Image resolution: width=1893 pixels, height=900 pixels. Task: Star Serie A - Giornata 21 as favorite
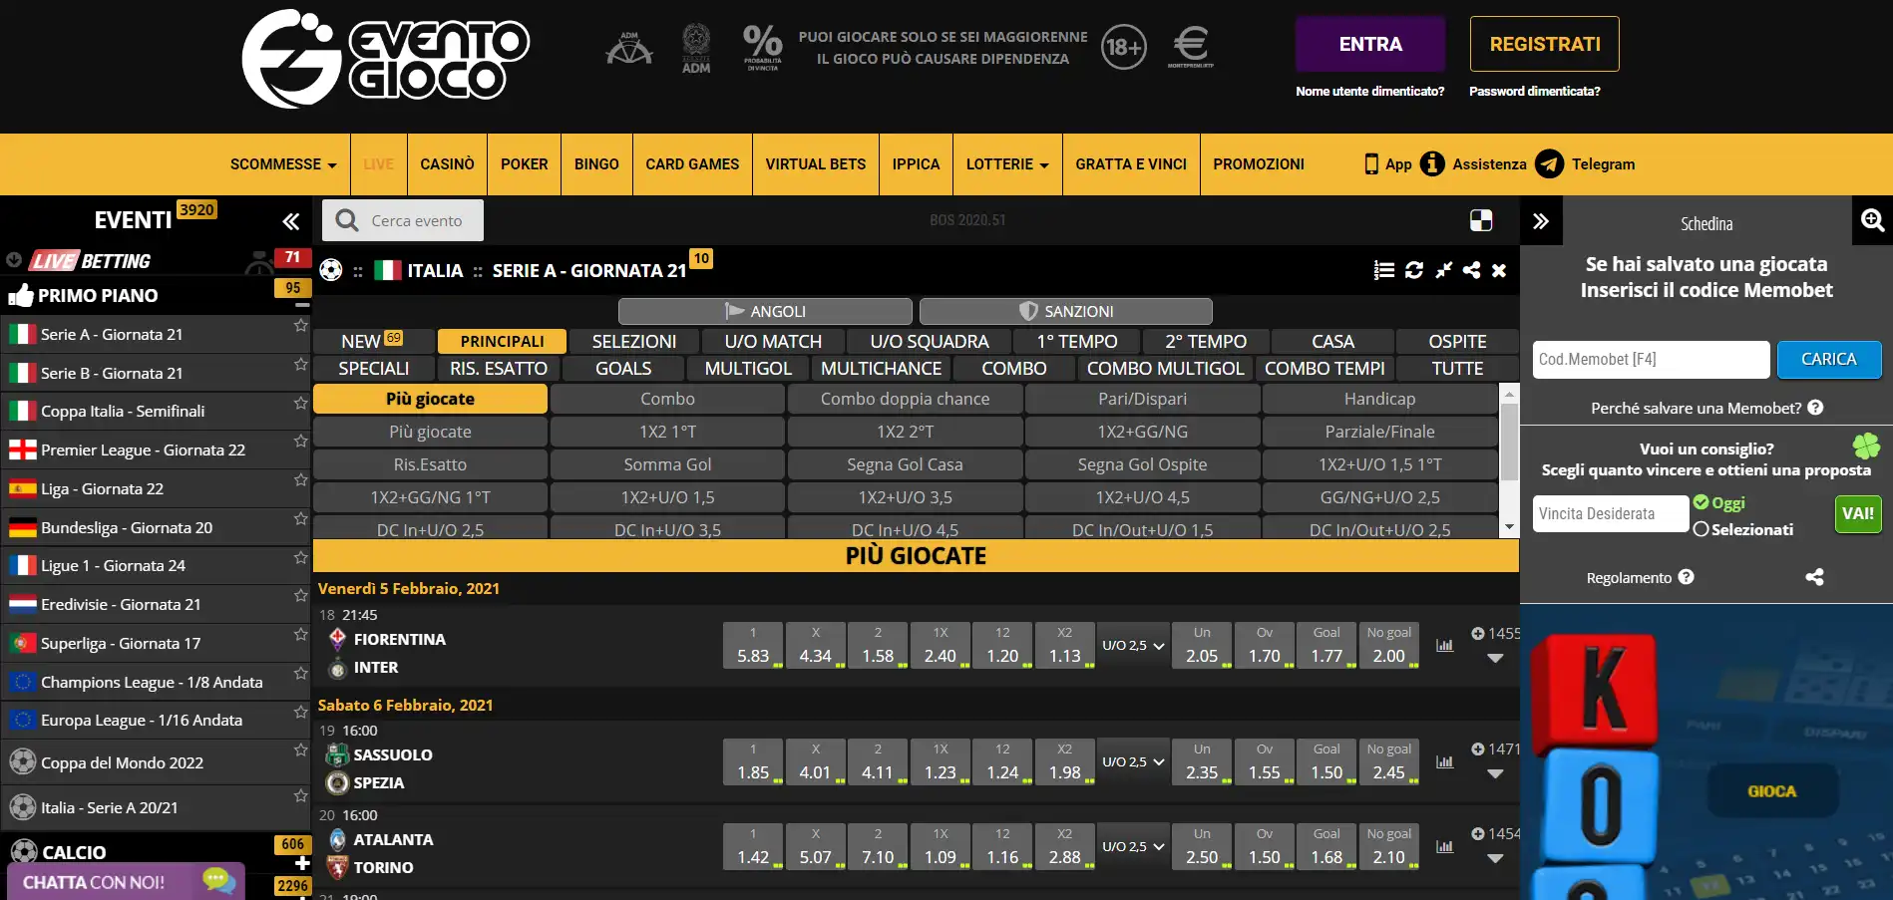point(300,326)
